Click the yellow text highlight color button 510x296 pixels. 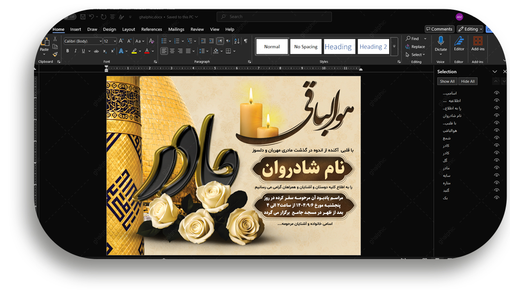coord(134,51)
